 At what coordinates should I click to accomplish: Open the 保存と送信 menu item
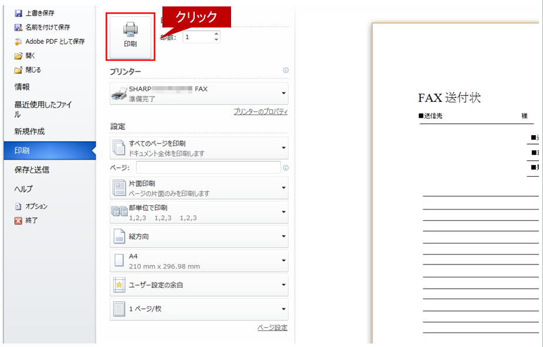point(32,170)
